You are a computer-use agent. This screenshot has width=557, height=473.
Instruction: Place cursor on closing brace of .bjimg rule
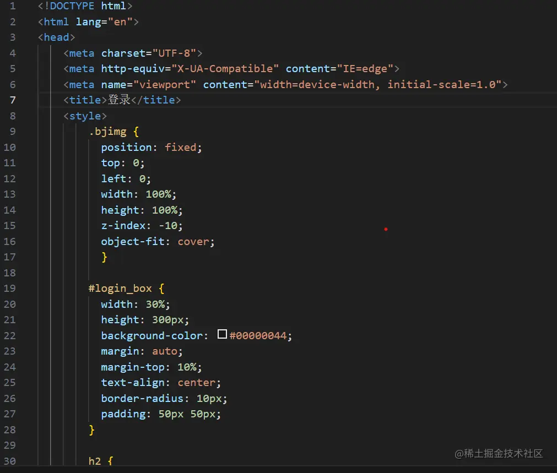click(x=104, y=257)
